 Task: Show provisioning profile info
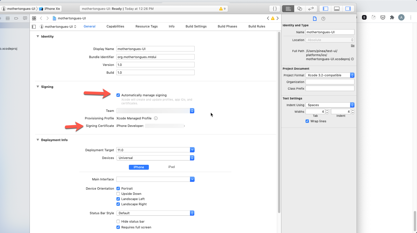pyautogui.click(x=156, y=118)
